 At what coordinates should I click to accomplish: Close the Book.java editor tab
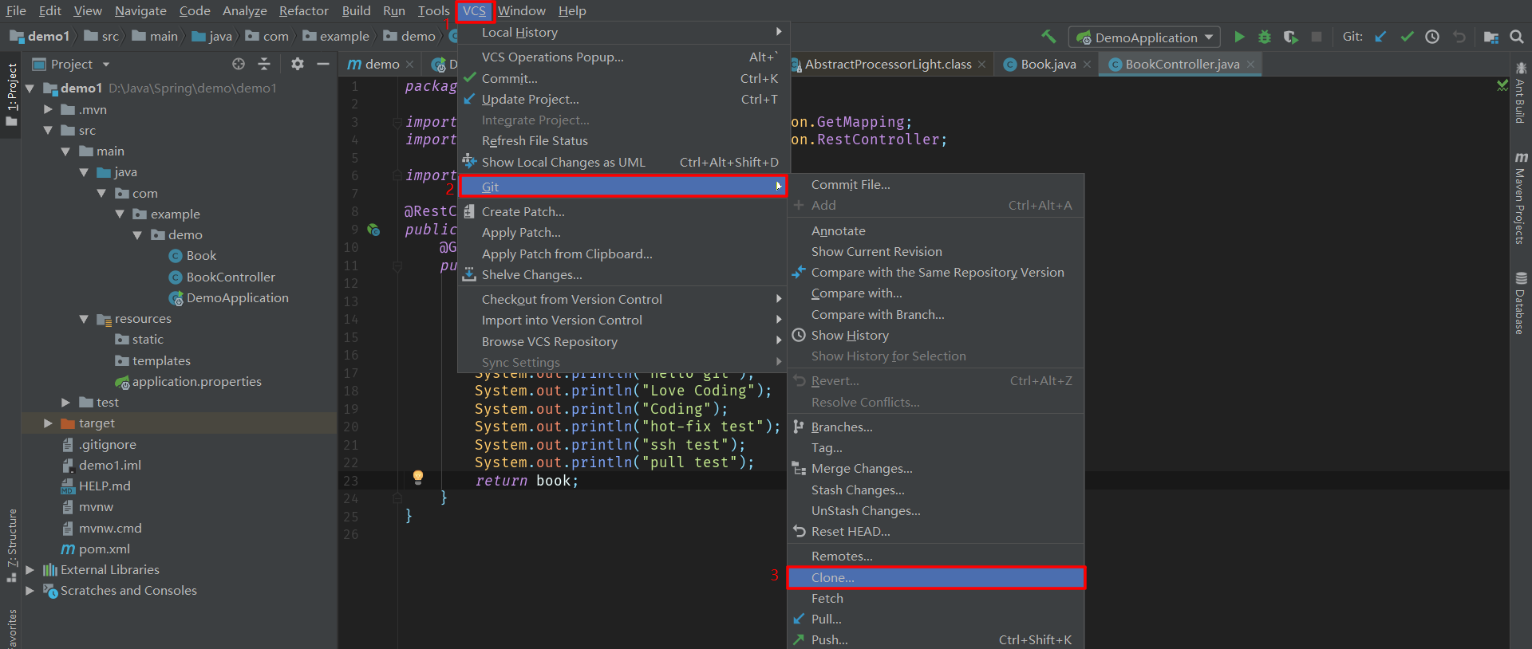[x=1087, y=64]
